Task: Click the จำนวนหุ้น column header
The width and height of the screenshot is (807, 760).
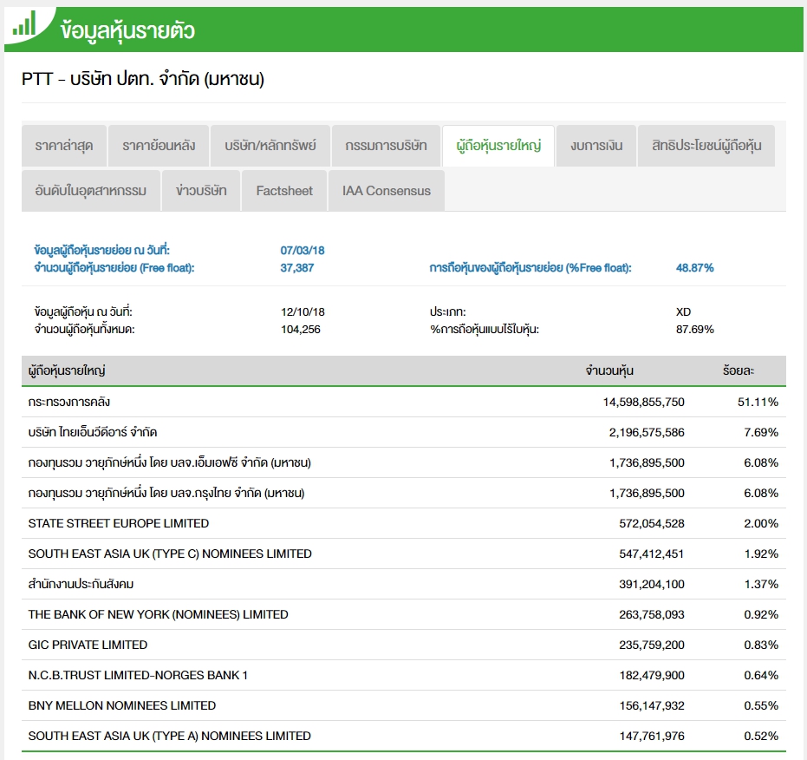Action: [609, 371]
